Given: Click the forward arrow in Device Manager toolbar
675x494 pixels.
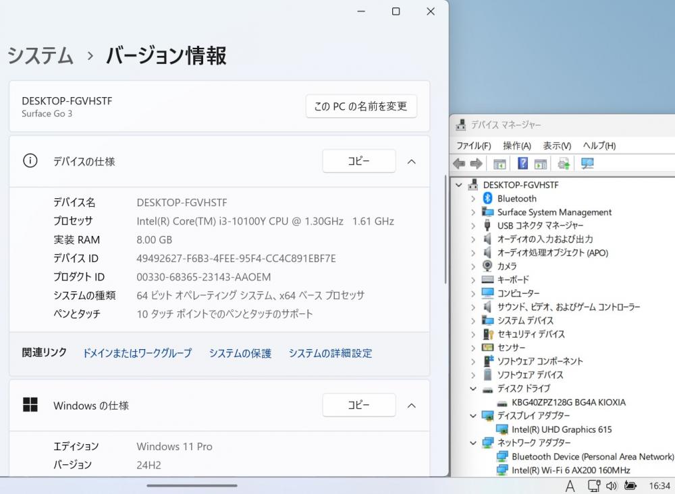Looking at the screenshot, I should click(x=476, y=163).
